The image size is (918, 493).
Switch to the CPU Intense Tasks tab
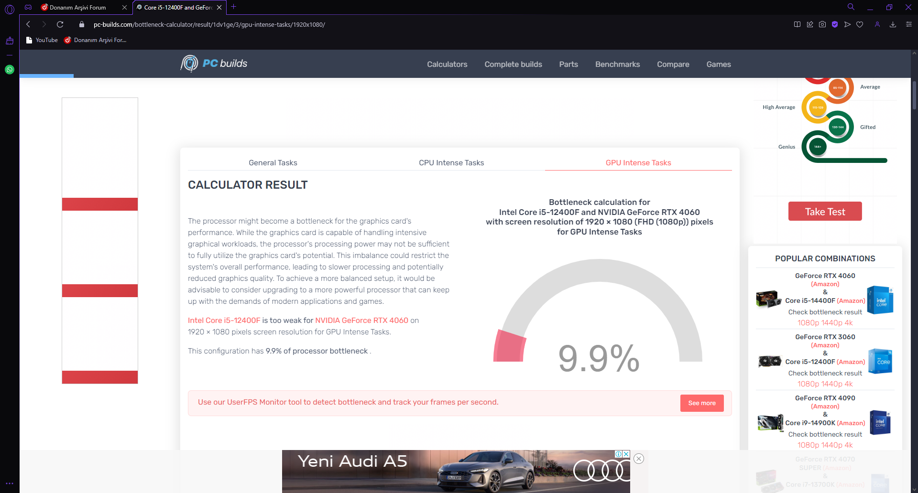pyautogui.click(x=451, y=163)
